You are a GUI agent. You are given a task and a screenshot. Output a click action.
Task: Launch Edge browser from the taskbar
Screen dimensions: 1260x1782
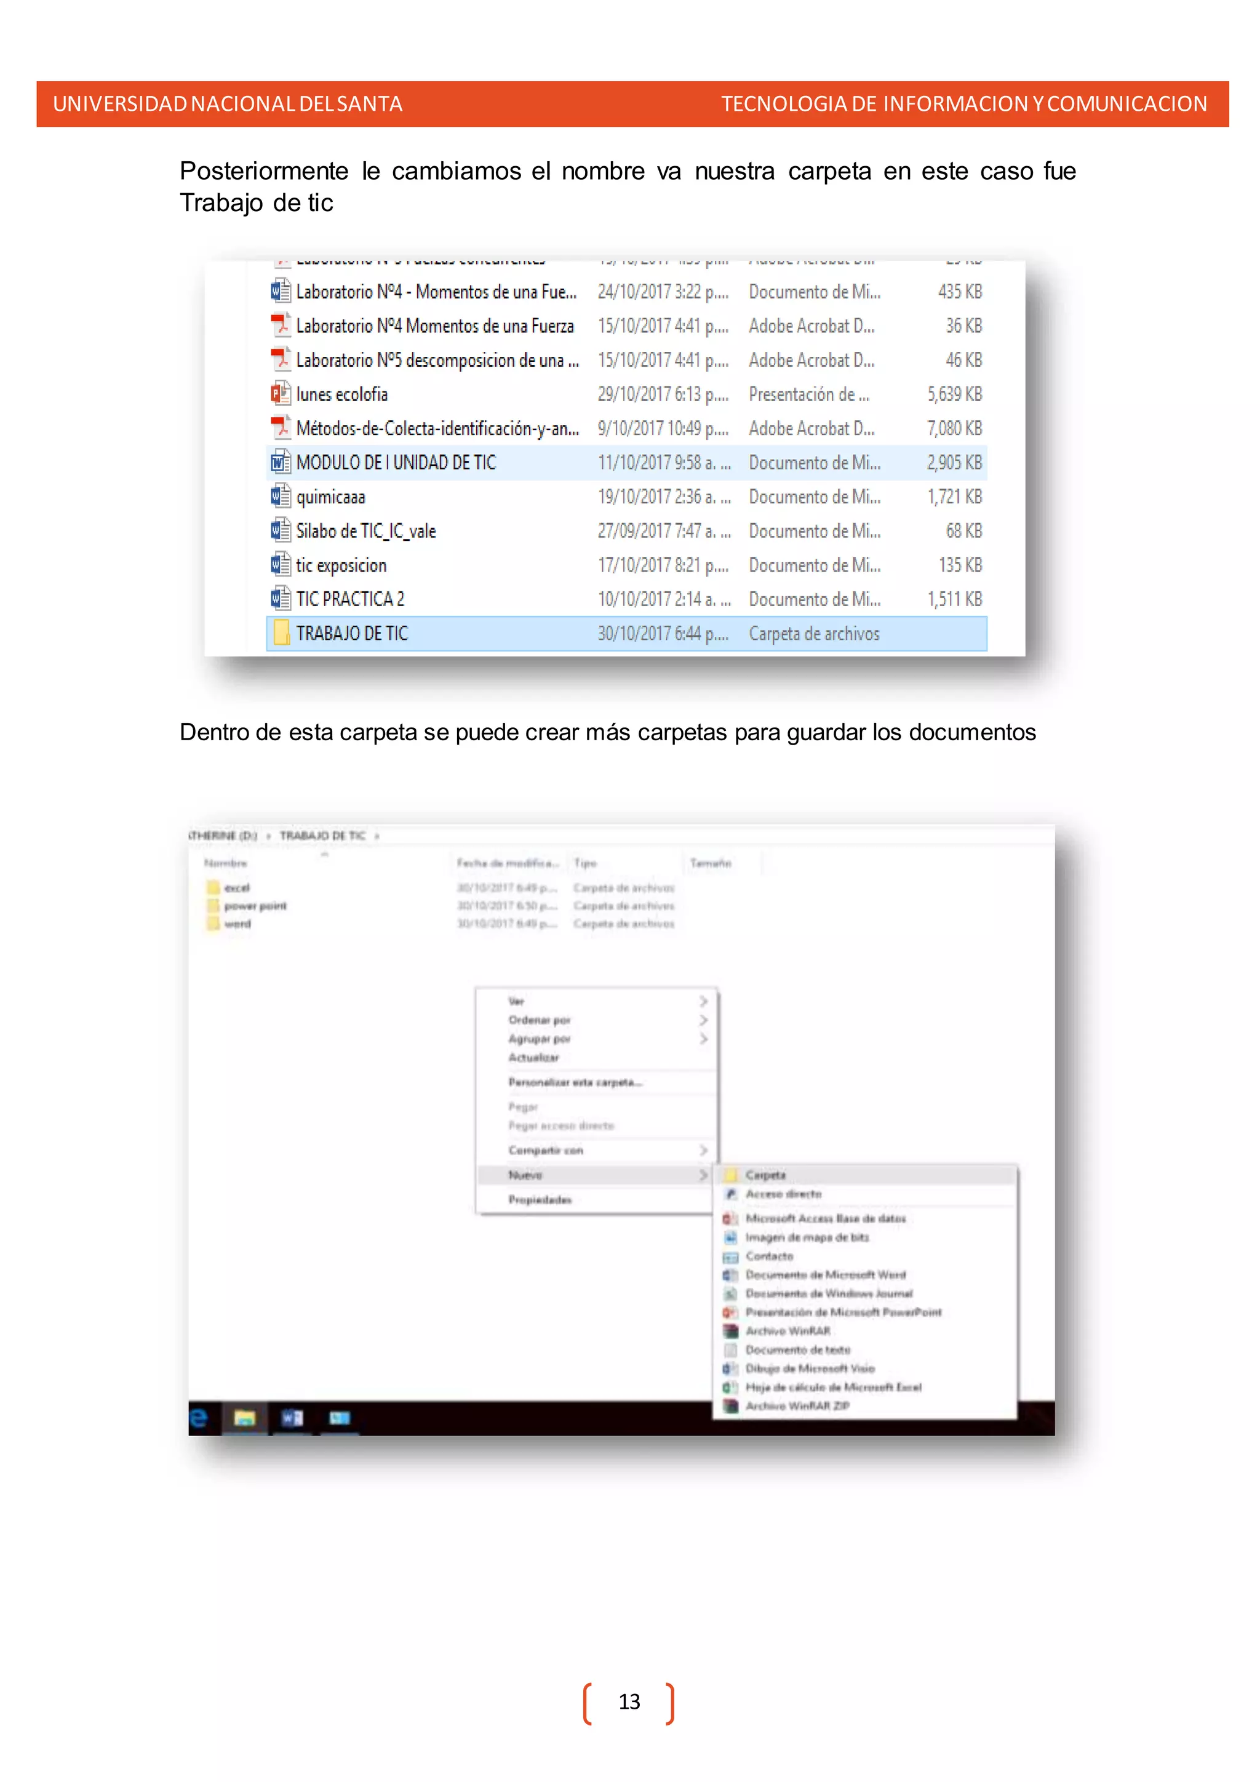[199, 1419]
